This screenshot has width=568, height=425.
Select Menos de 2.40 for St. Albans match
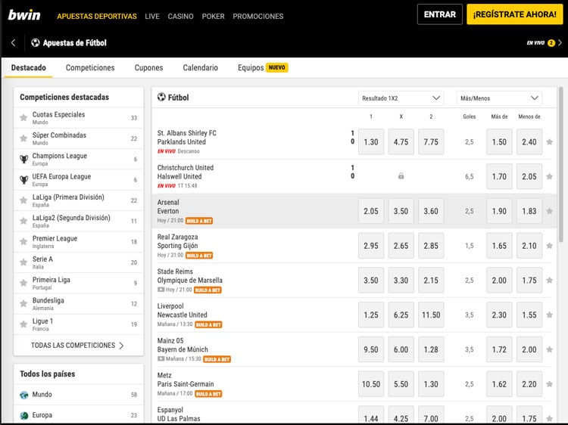coord(529,141)
